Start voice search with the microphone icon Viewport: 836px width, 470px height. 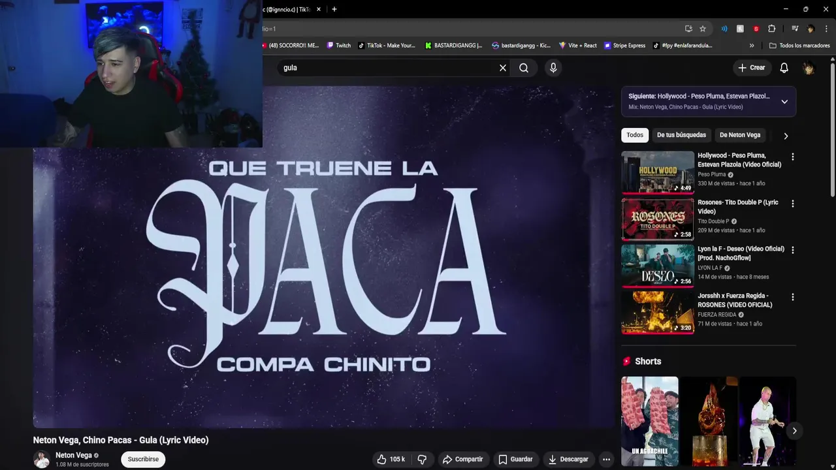[x=553, y=68]
